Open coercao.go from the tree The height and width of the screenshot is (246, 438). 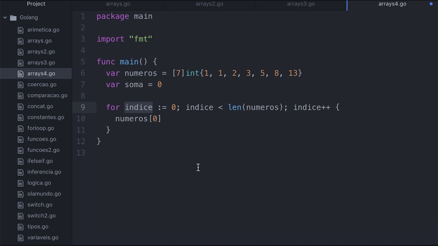point(42,84)
